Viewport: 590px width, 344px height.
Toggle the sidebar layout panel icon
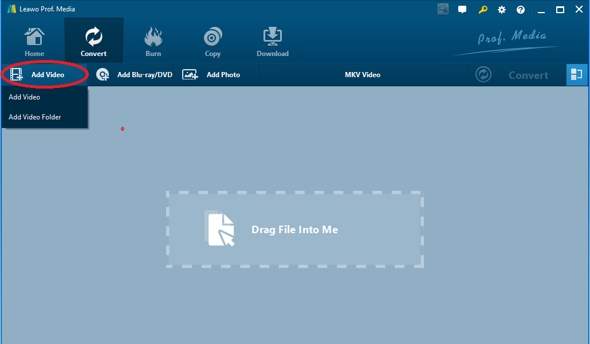pos(576,75)
